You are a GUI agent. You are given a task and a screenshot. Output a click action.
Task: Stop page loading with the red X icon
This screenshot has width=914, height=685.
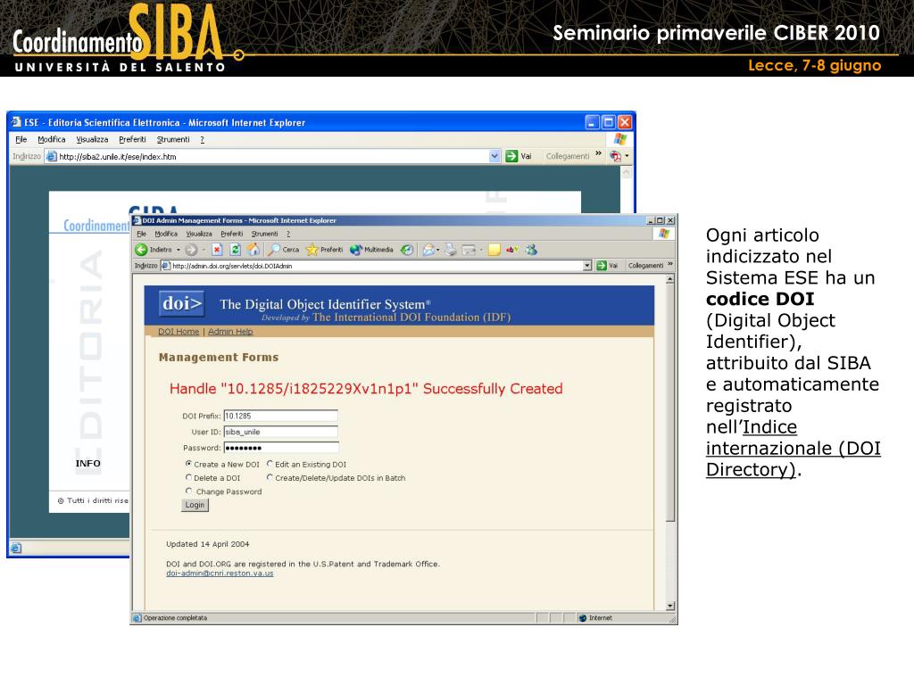click(217, 250)
